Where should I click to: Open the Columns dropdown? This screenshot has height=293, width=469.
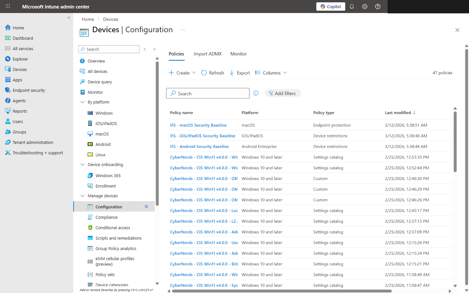[271, 73]
